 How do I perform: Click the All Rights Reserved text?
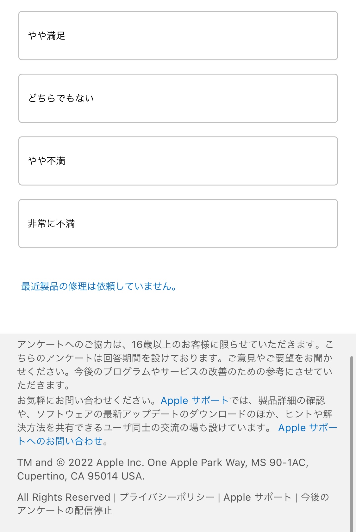click(64, 497)
